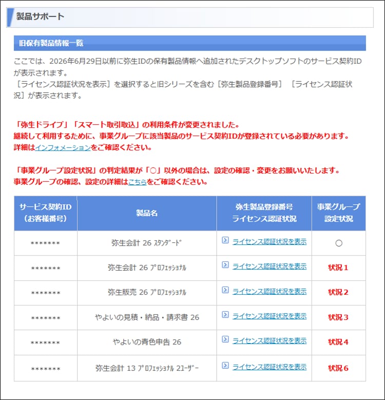Select product name やよいの見積・納品・請求書 26

click(147, 317)
